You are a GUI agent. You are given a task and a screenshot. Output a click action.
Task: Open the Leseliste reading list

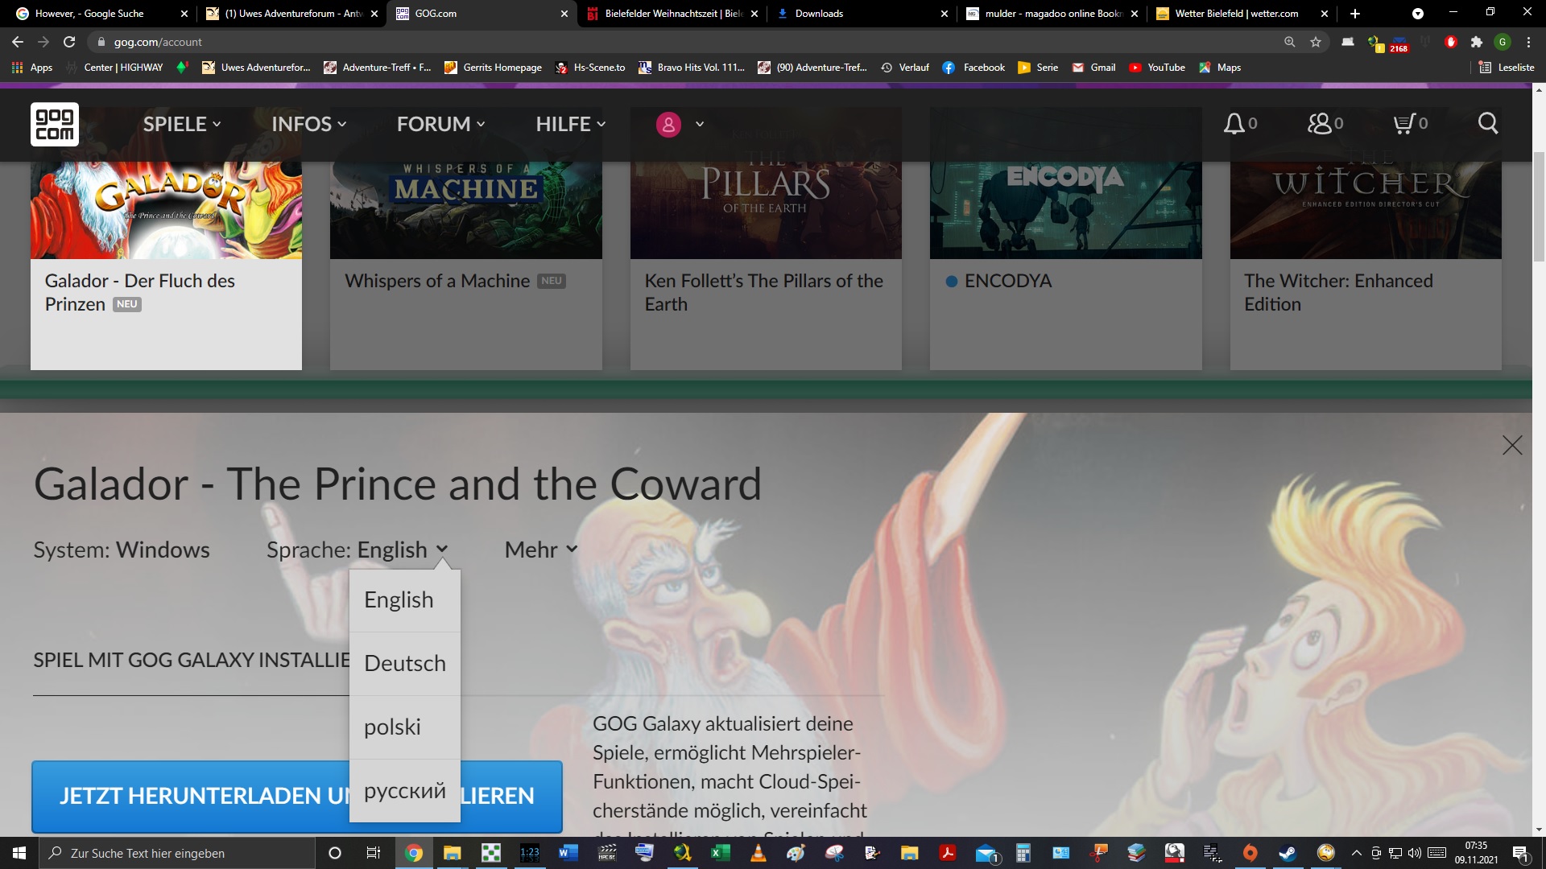point(1507,68)
